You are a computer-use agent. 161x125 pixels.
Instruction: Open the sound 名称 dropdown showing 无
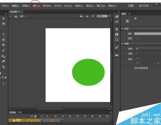click(x=148, y=49)
